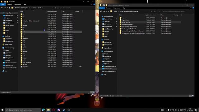Click the FunkinMulti_Corruption breadcrumb in left address bar
The height and width of the screenshot is (112, 199).
[x=22, y=8]
